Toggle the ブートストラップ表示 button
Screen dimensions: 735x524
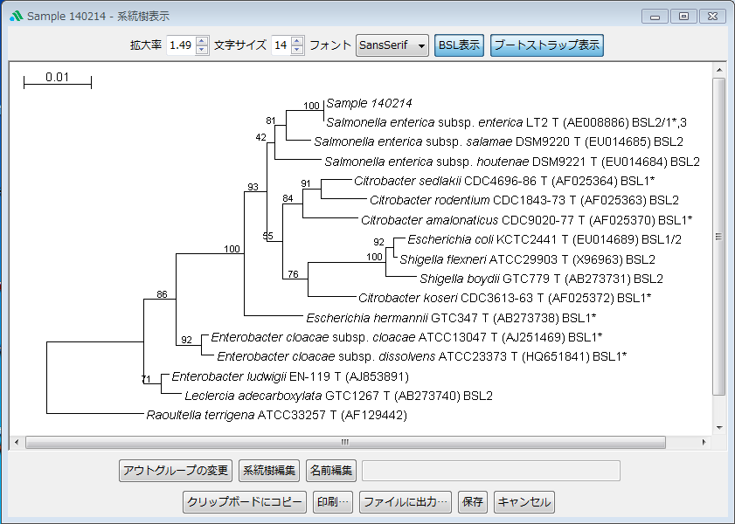[x=547, y=45]
